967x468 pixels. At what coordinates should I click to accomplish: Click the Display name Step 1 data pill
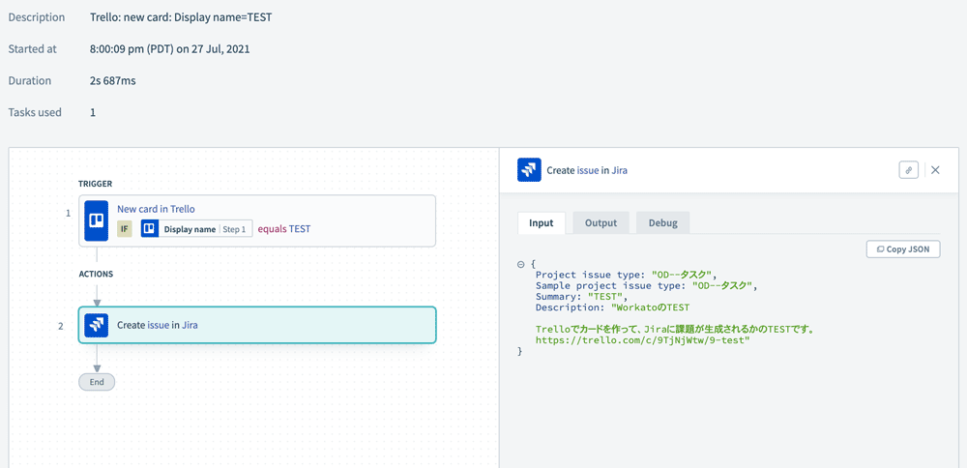point(196,229)
